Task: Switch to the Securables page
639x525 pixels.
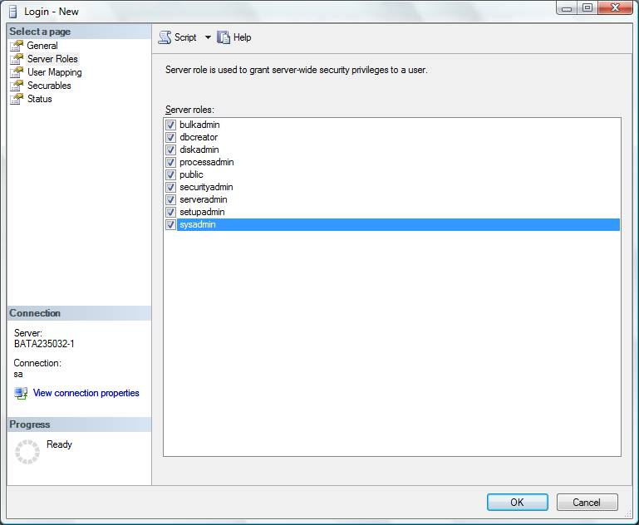Action: (x=49, y=86)
